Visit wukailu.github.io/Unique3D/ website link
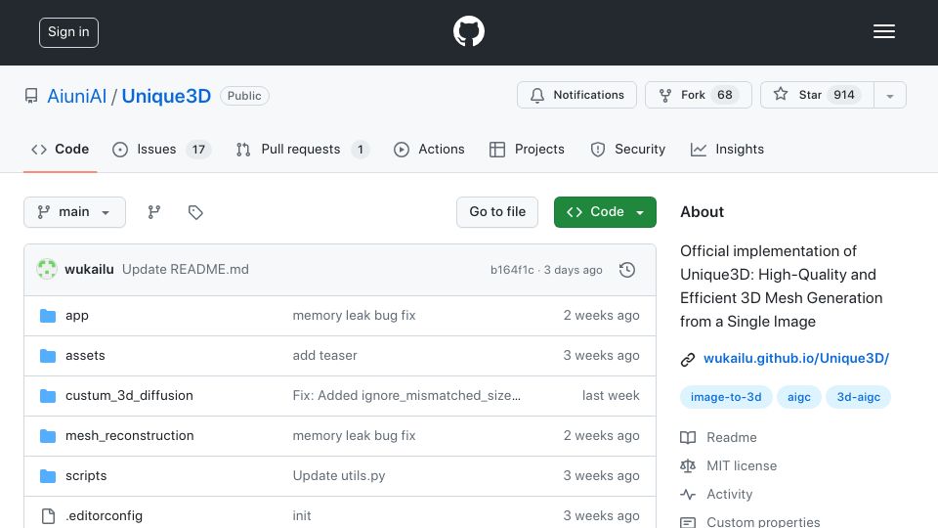This screenshot has height=528, width=938. click(795, 359)
